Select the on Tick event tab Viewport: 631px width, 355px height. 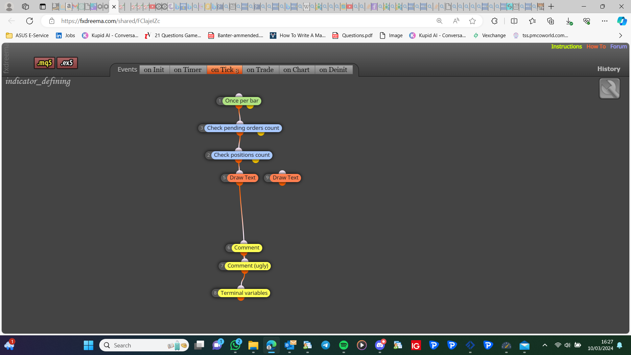pyautogui.click(x=224, y=70)
